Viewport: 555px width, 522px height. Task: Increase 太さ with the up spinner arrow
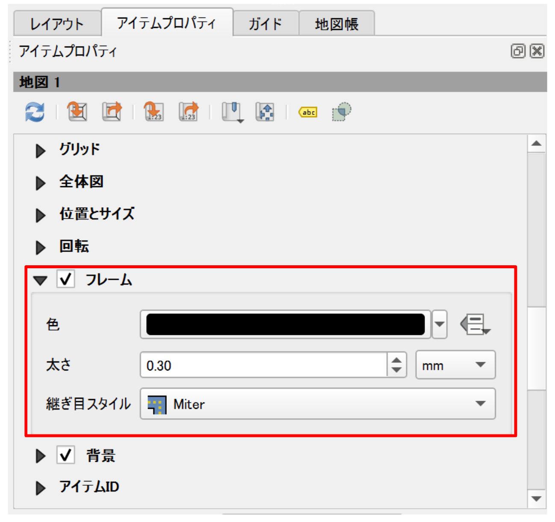tap(396, 360)
